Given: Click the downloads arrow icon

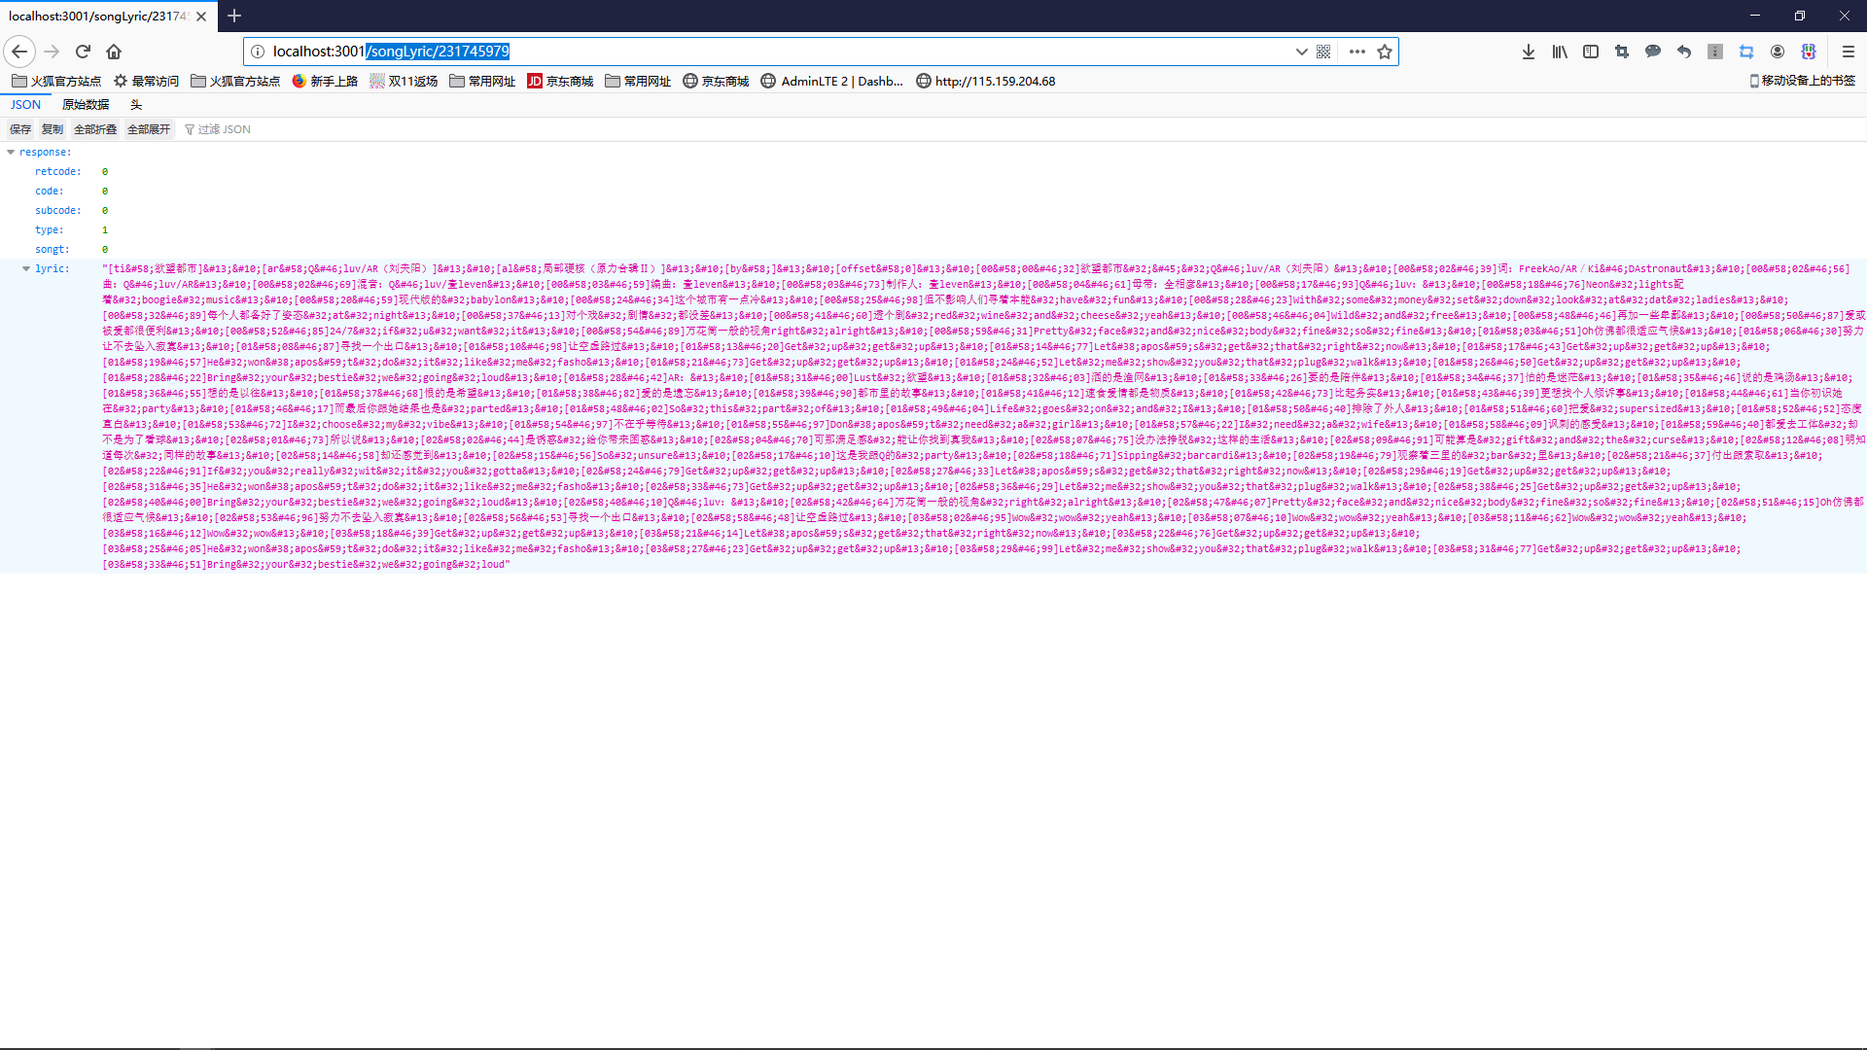Looking at the screenshot, I should click(1529, 52).
